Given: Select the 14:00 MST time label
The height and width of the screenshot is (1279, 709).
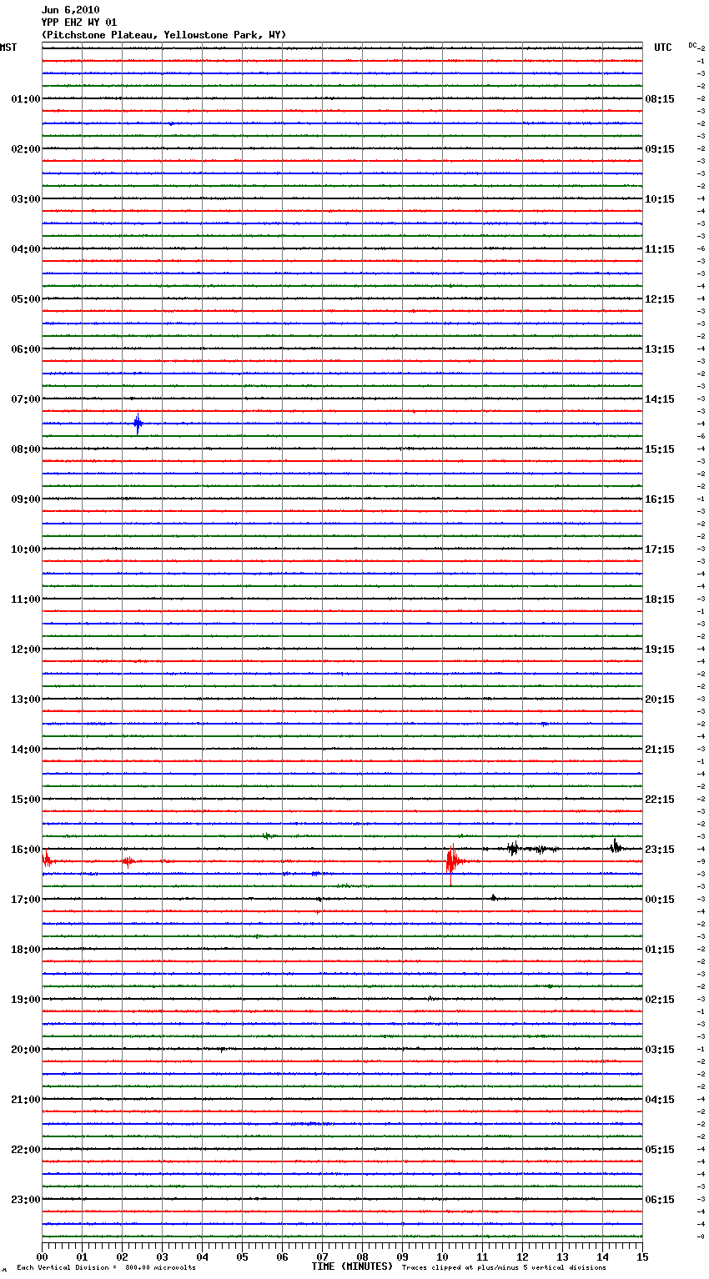Looking at the screenshot, I should (26, 750).
